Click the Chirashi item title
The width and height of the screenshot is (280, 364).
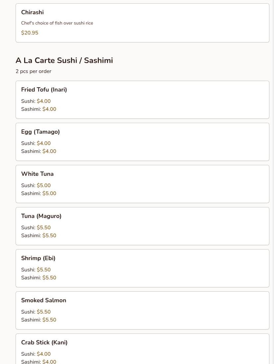pyautogui.click(x=32, y=12)
